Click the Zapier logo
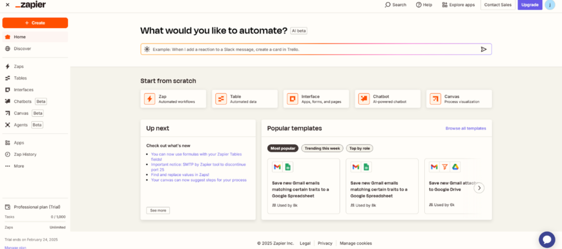This screenshot has width=562, height=249. (31, 5)
